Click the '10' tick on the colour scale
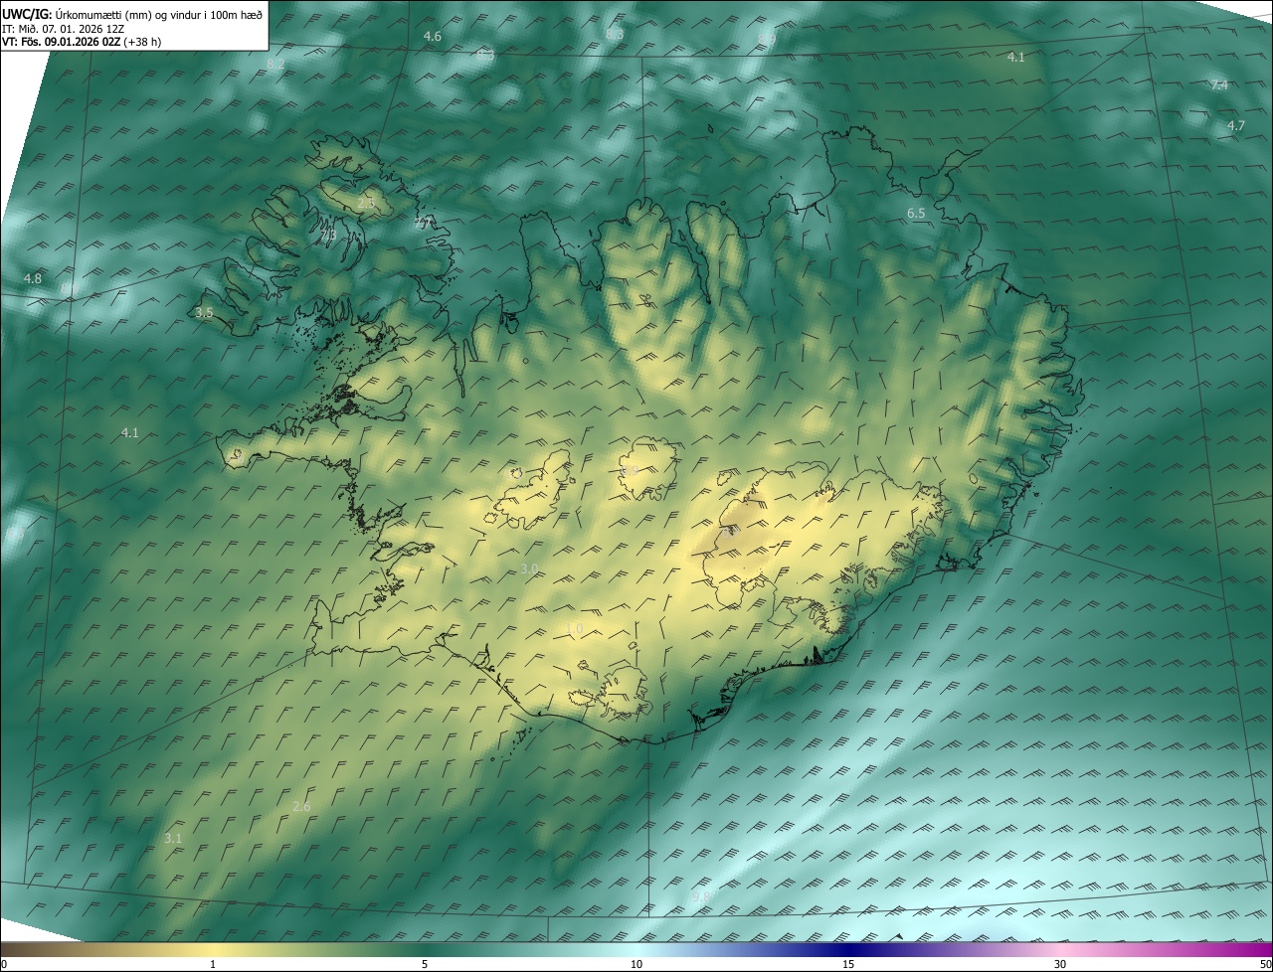1273x972 pixels. (636, 964)
